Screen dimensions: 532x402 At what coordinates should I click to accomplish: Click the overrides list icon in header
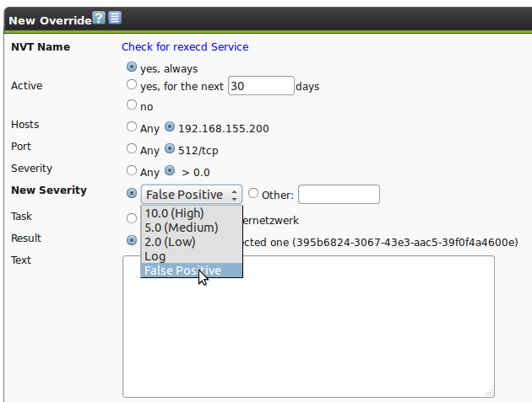(x=114, y=18)
